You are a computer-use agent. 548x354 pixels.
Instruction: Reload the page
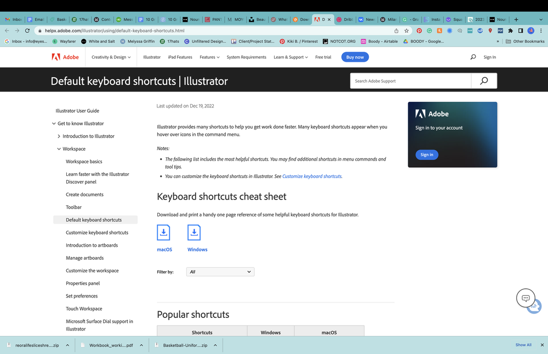tap(27, 31)
